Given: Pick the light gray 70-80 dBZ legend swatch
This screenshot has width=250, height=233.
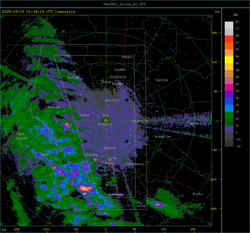Looking at the screenshot, I should (x=229, y=25).
